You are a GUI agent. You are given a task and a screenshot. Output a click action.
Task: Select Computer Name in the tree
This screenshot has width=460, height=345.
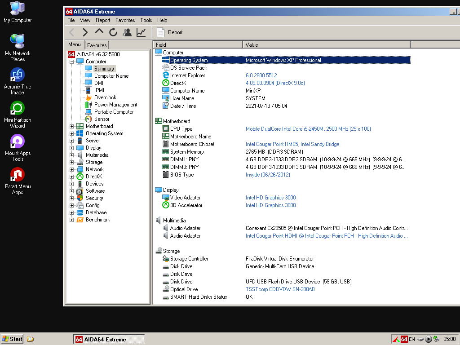click(x=111, y=76)
